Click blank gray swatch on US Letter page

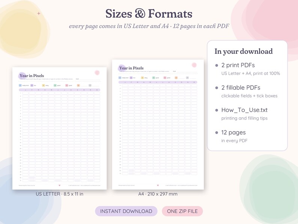tap(90, 85)
